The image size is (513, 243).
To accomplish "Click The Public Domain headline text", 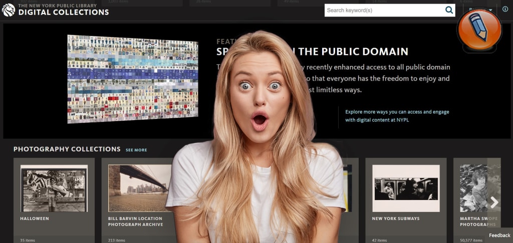I will tap(353, 51).
